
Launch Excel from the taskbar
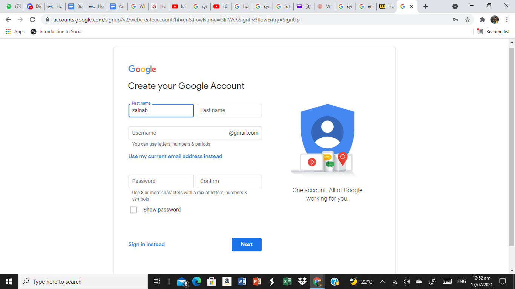287,281
